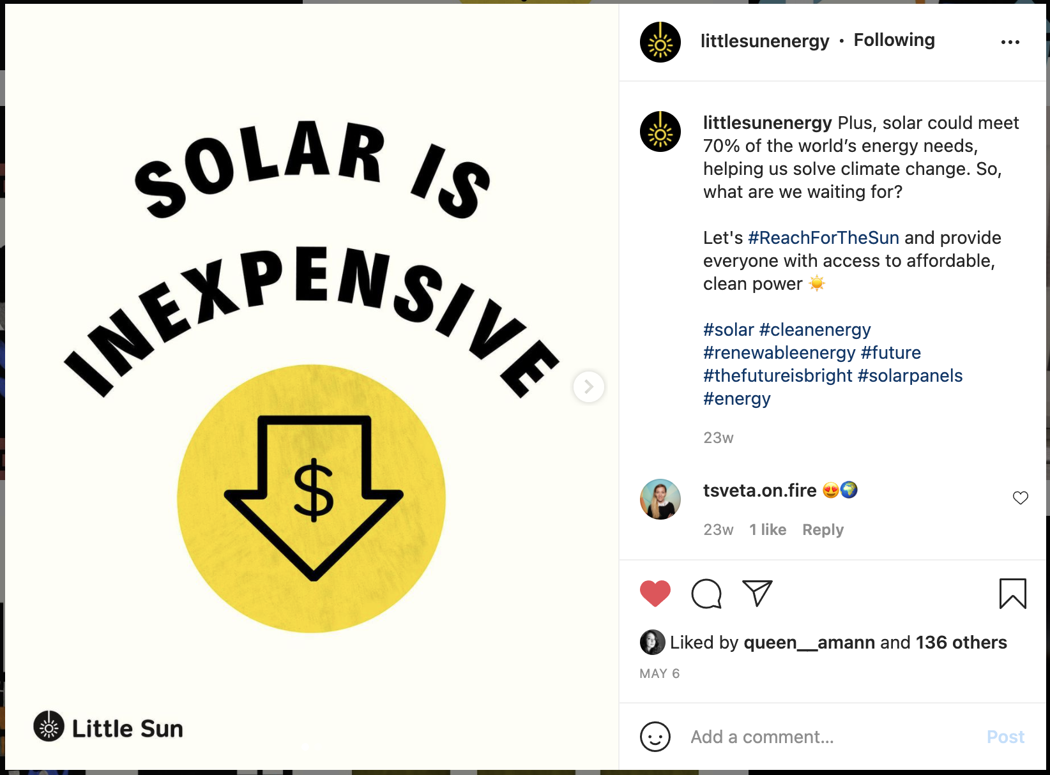
Task: View the 136 others who liked
Action: [961, 642]
